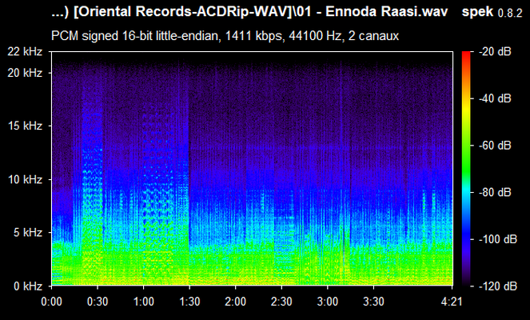This screenshot has height=320, width=530.
Task: Click the 2:00 time axis label
Action: 236,302
